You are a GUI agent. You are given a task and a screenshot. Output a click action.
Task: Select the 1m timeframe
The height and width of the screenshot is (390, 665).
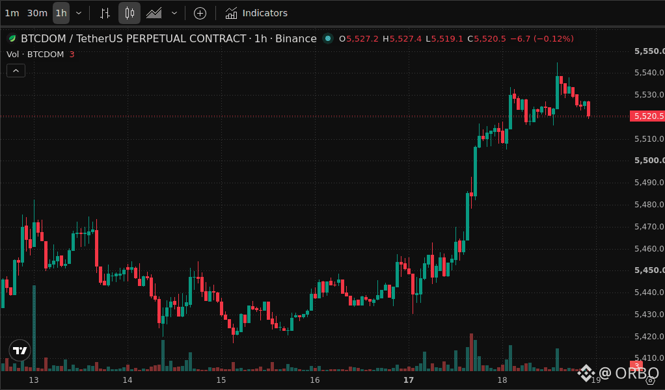click(x=12, y=13)
